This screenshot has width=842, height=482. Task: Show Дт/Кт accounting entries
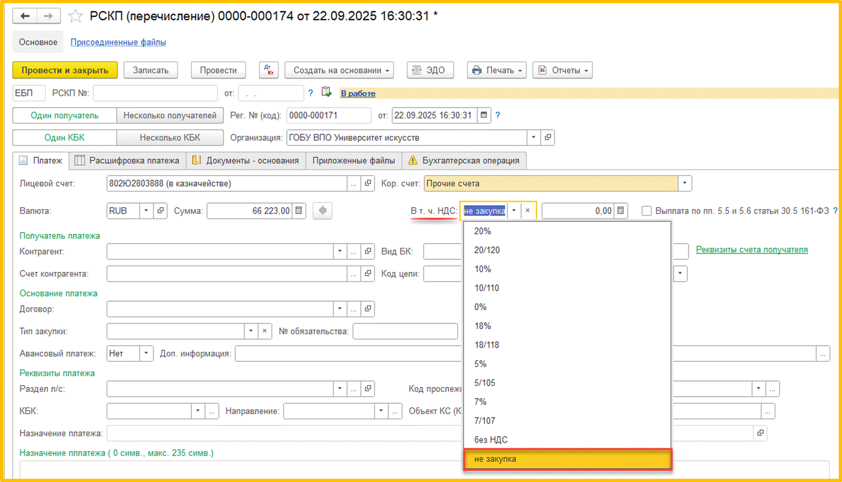268,70
